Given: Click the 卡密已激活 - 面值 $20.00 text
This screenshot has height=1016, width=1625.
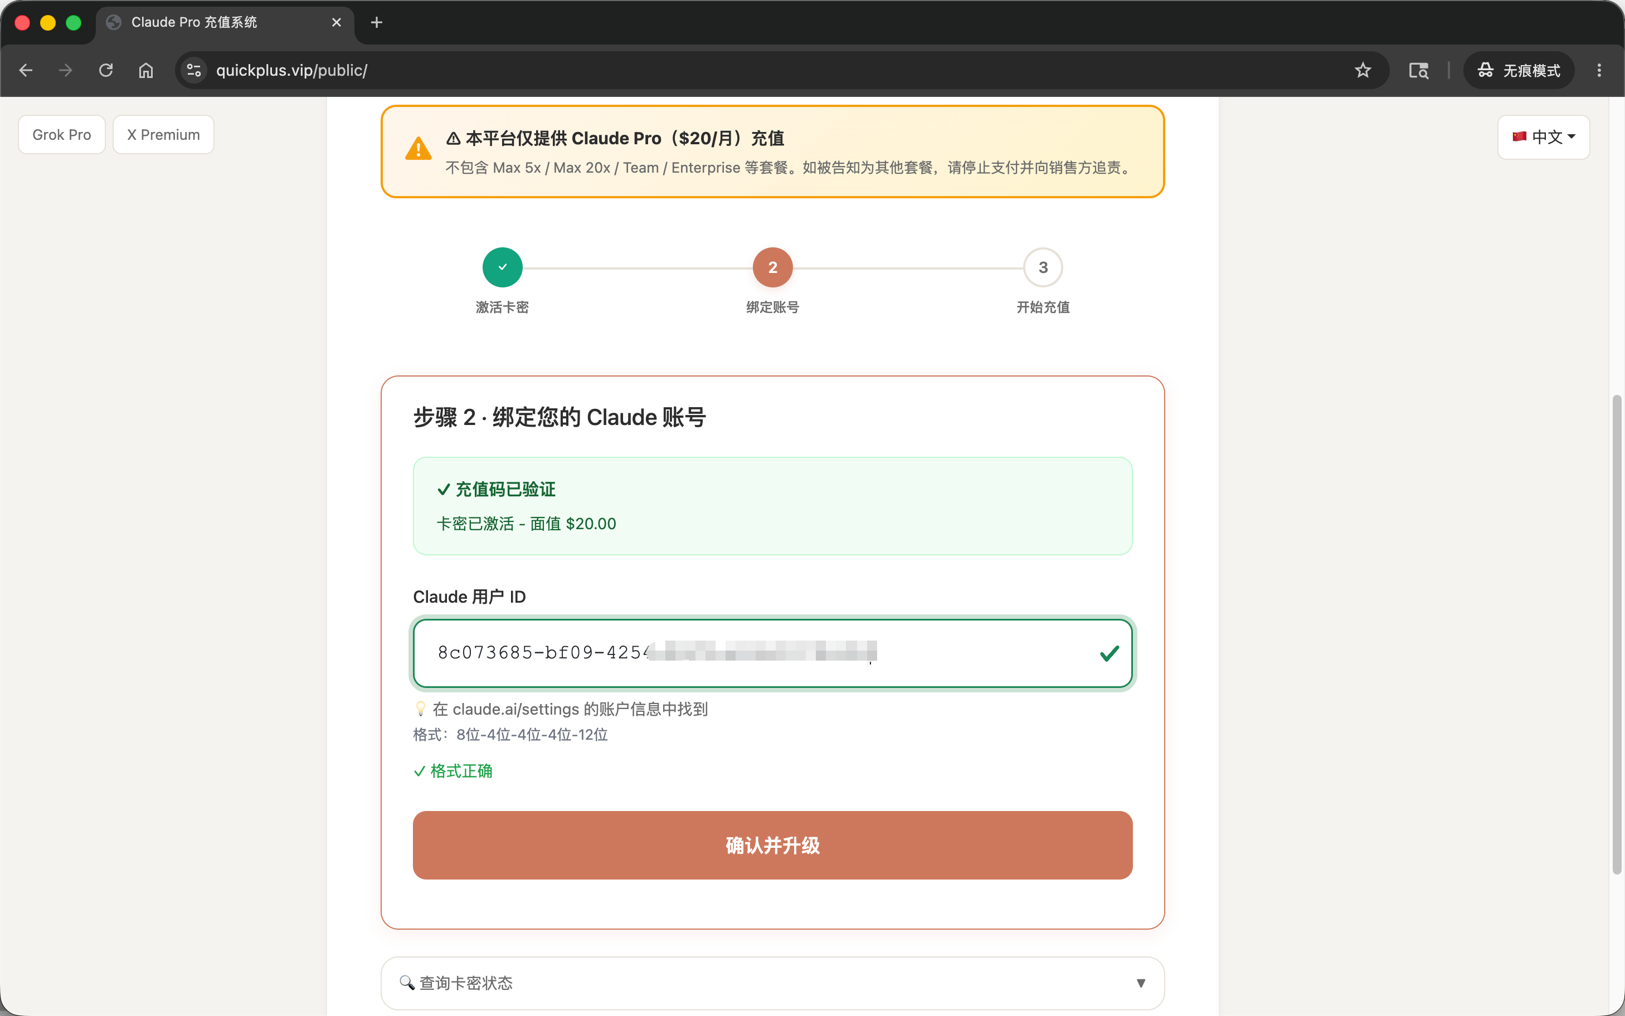Looking at the screenshot, I should click(526, 524).
